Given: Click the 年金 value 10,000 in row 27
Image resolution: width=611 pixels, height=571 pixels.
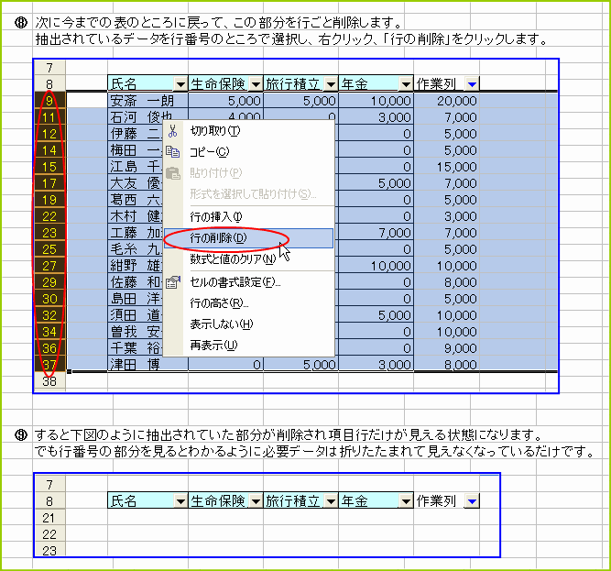Looking at the screenshot, I should point(376,266).
